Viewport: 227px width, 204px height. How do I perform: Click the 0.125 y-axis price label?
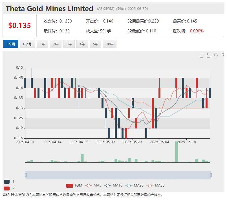(19, 118)
